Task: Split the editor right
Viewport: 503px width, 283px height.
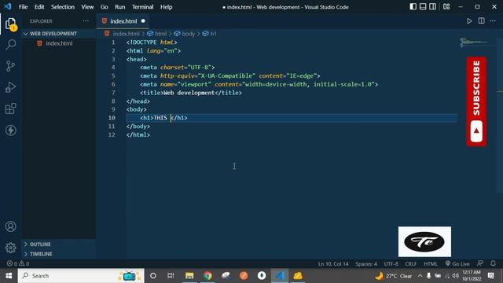Action: pos(481,21)
